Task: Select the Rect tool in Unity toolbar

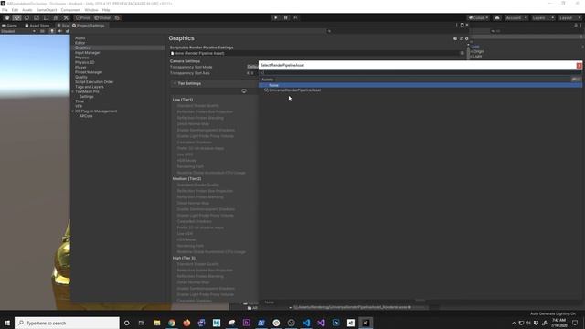Action: (46, 18)
